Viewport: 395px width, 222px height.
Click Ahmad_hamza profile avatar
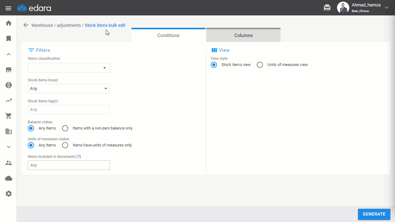[x=343, y=8]
